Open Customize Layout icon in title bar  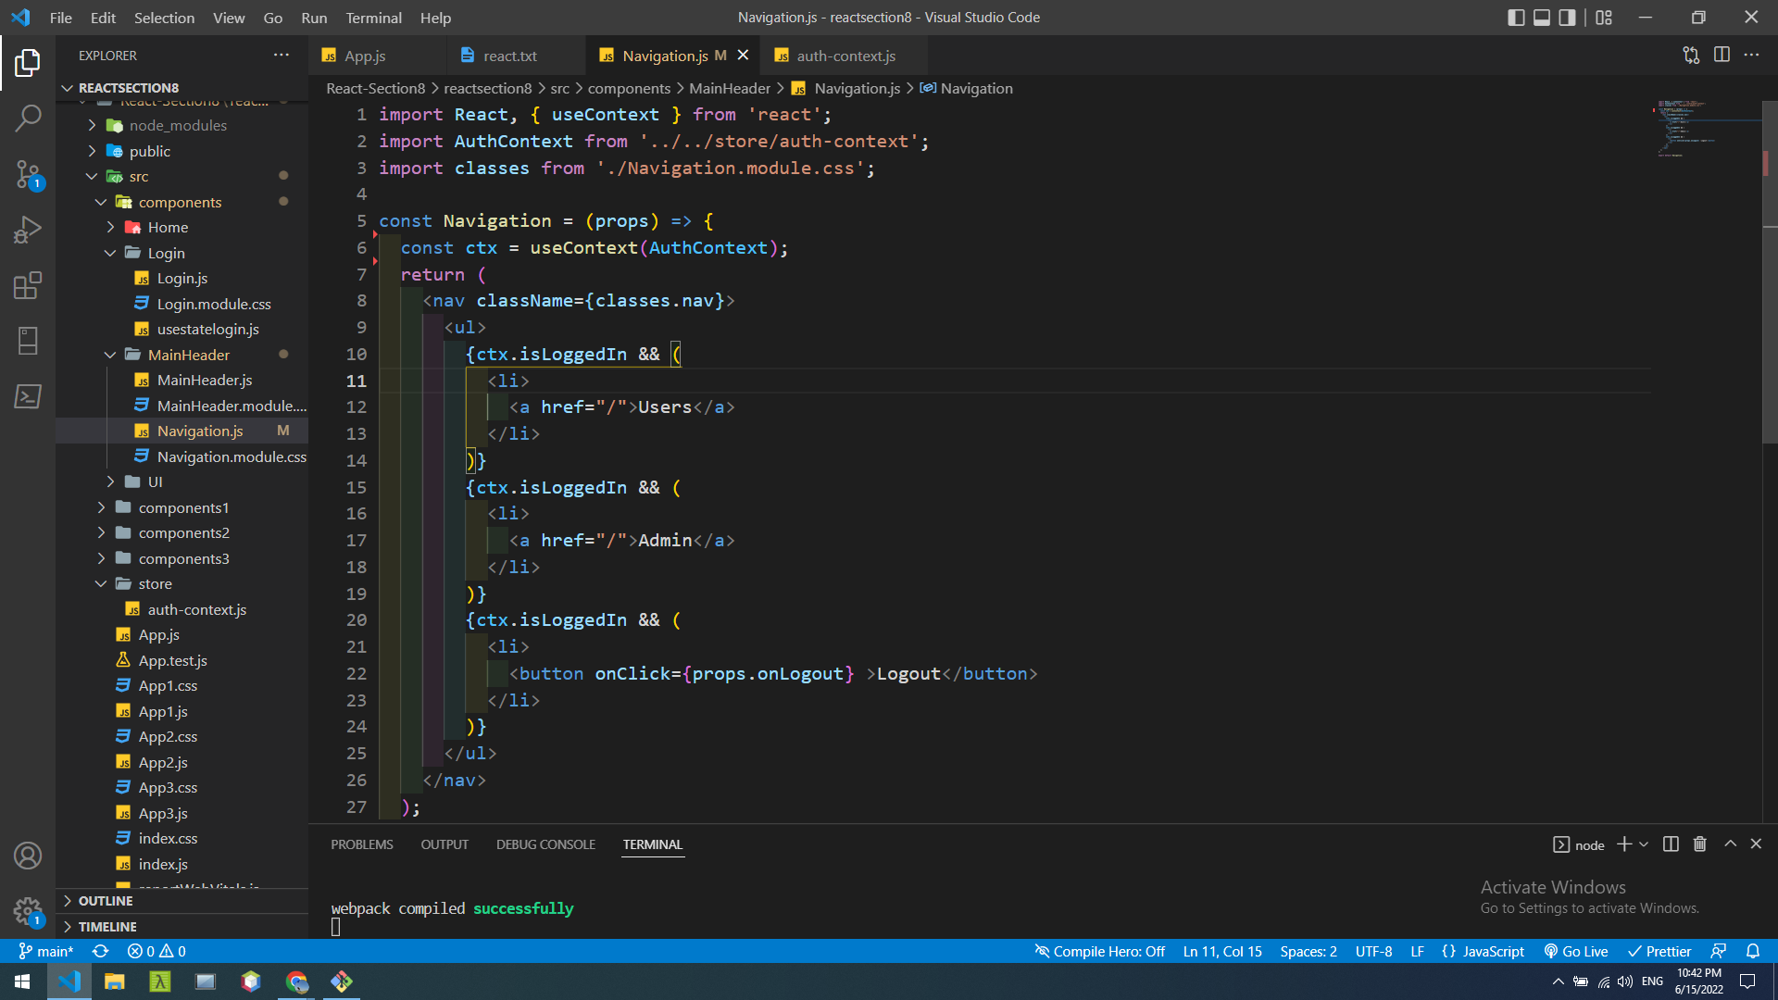(x=1604, y=18)
